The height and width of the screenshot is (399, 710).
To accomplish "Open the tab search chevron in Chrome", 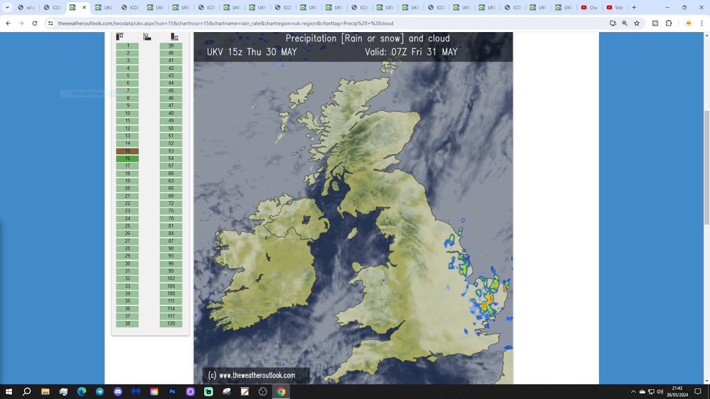I will (x=8, y=8).
